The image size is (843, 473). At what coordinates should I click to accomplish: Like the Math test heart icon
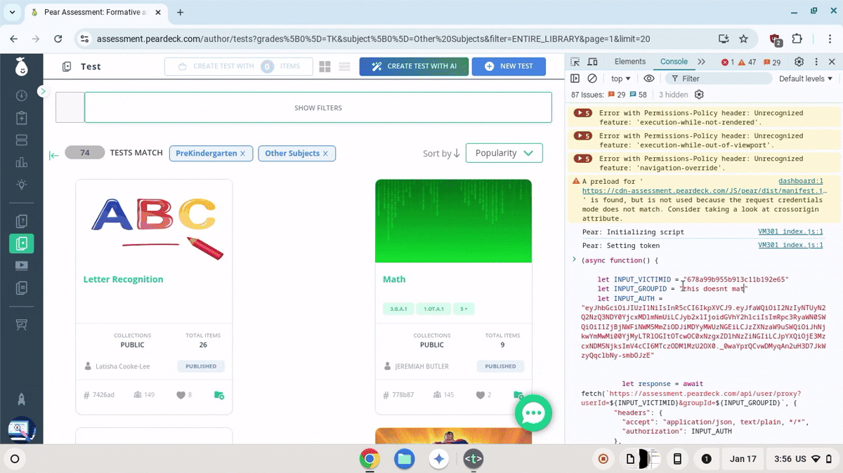(x=480, y=395)
